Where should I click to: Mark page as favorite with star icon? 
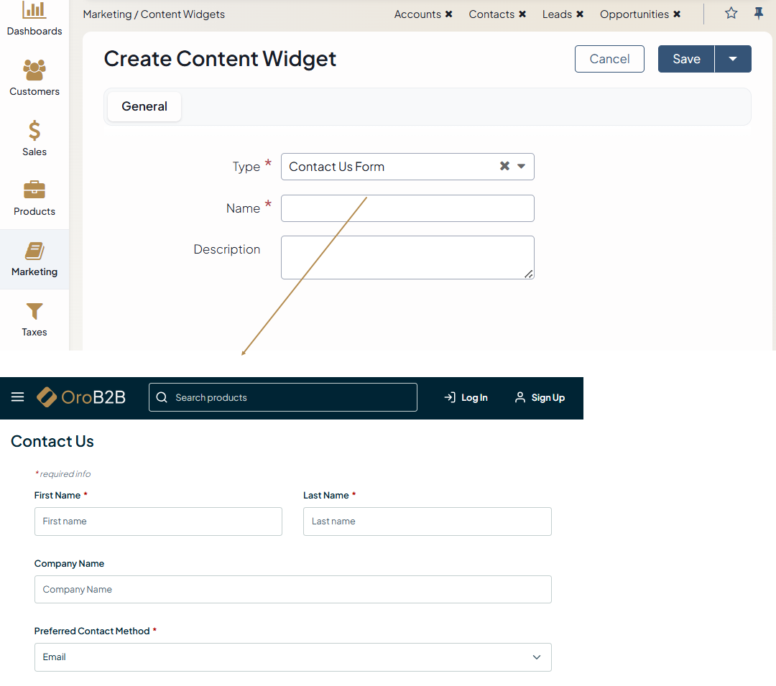(x=731, y=14)
